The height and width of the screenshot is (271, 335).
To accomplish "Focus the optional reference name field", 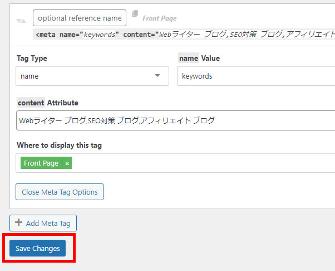I will tap(80, 18).
